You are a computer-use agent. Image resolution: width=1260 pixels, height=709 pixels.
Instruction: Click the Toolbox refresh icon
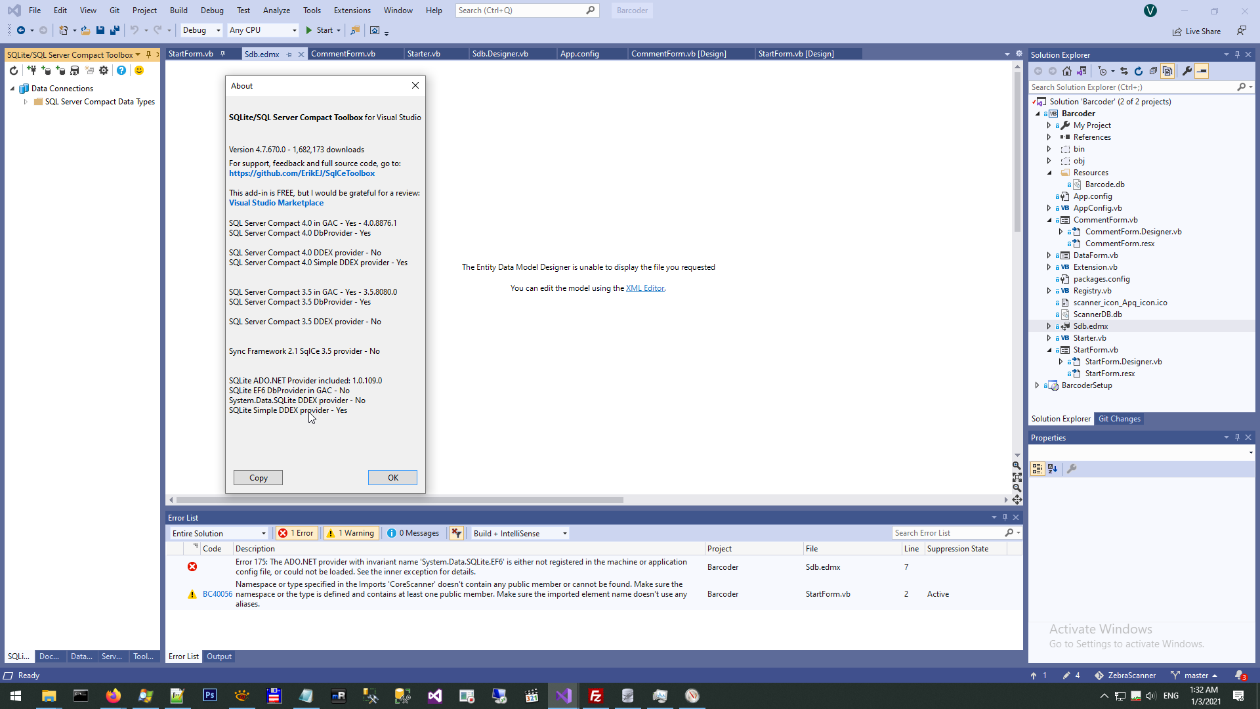click(x=14, y=70)
